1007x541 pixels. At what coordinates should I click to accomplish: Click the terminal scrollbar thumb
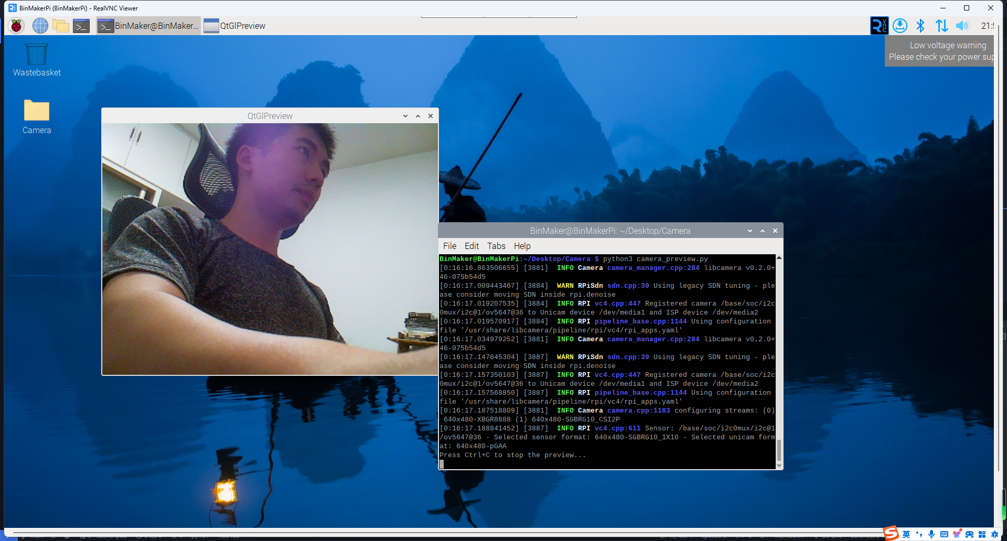[779, 450]
